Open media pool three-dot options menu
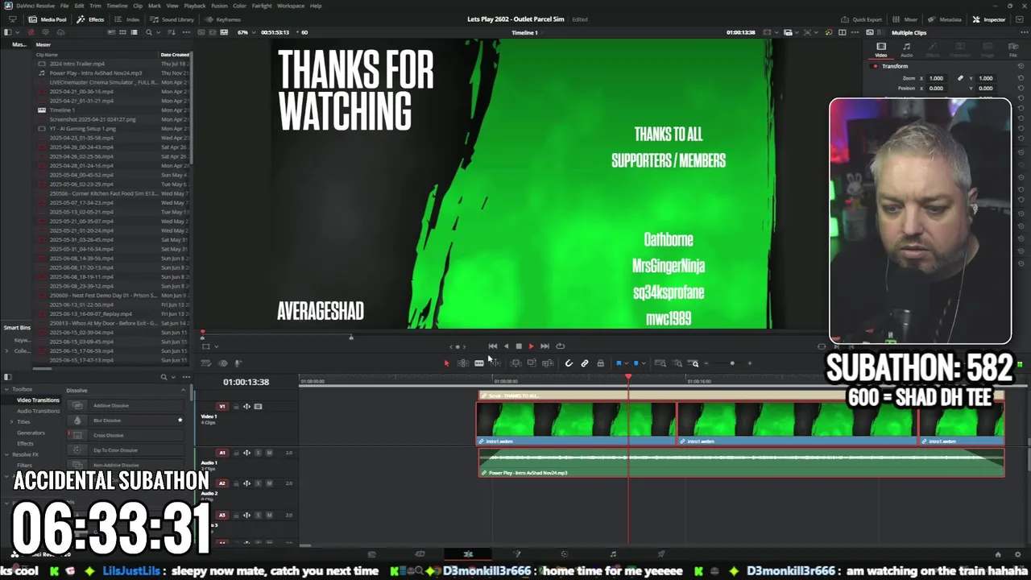 (x=186, y=32)
